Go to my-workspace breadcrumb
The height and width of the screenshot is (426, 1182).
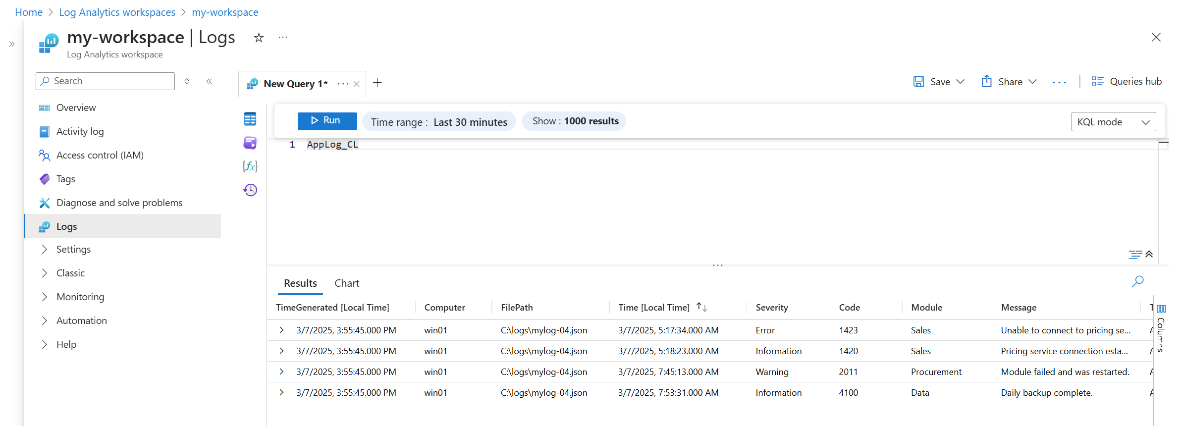click(225, 12)
